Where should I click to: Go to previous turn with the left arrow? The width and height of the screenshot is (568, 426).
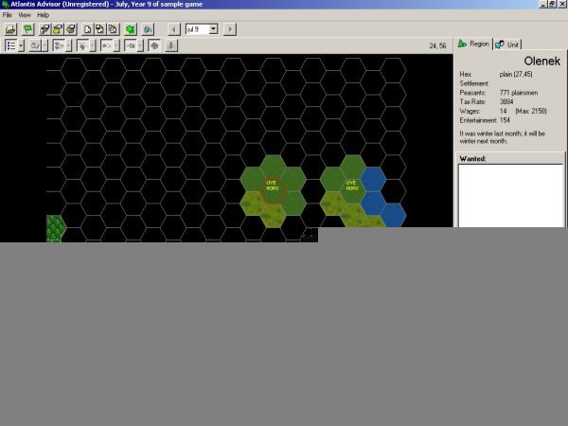(x=174, y=29)
